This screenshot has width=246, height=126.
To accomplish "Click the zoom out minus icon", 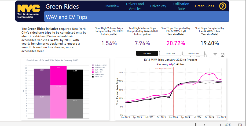I will 189,125.
